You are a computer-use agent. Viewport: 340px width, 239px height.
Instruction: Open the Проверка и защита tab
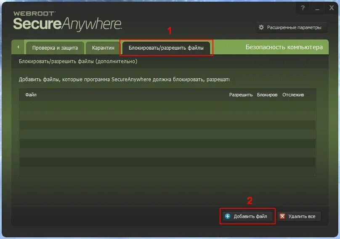click(x=55, y=48)
